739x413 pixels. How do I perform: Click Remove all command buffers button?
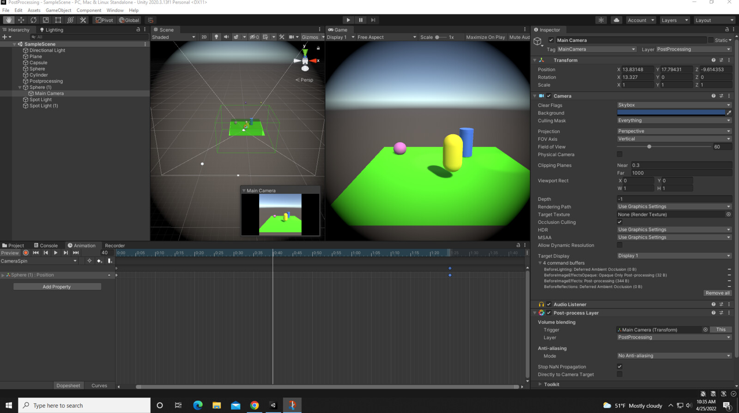coord(717,293)
